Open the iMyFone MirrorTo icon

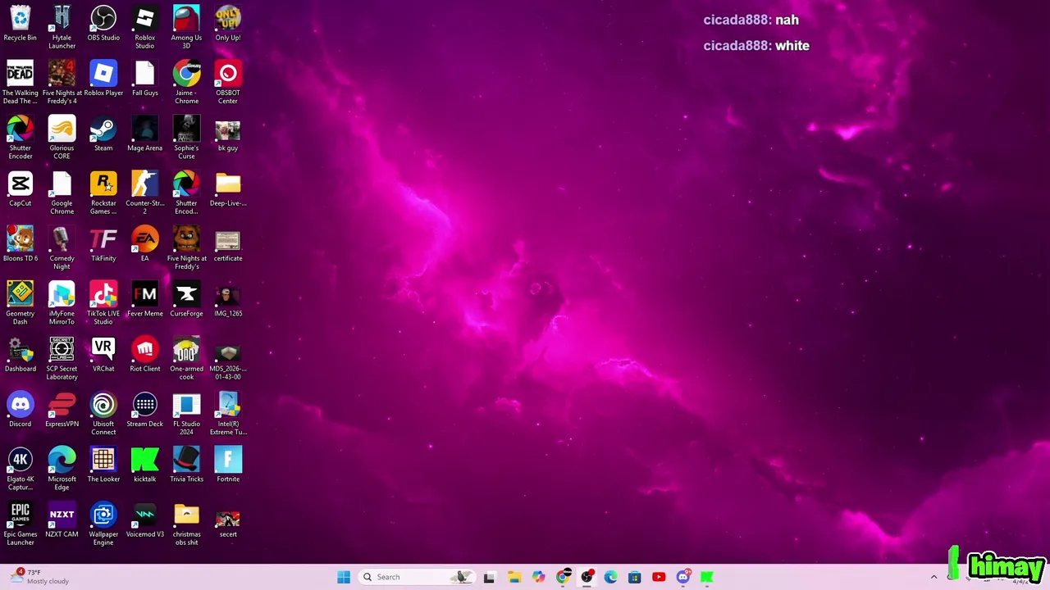click(62, 302)
